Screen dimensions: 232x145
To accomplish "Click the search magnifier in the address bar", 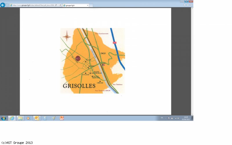I will click(56, 5).
